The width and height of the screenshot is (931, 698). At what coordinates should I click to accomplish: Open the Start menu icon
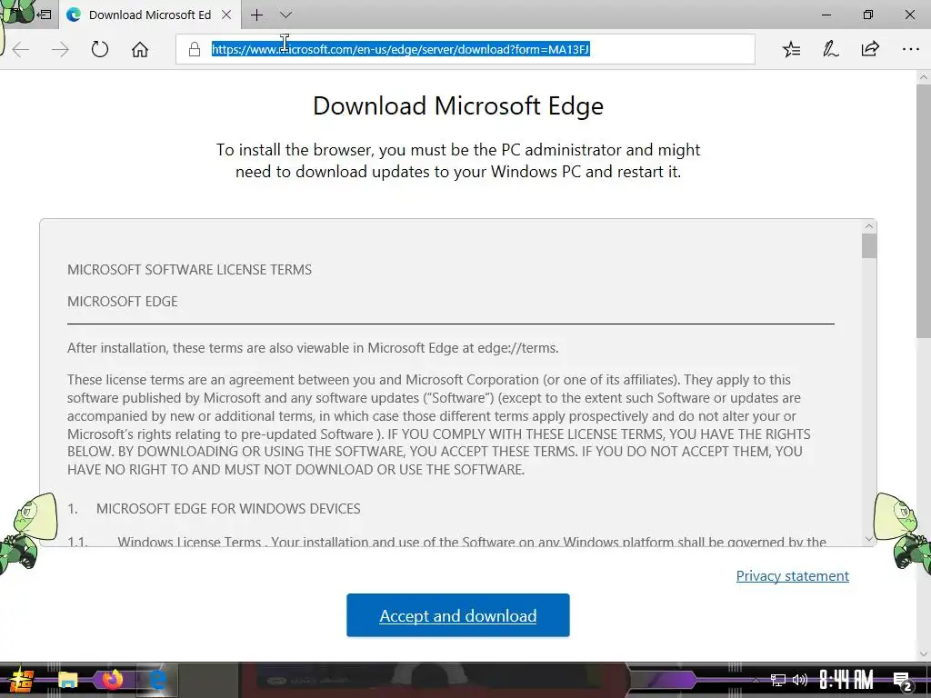coord(20,681)
